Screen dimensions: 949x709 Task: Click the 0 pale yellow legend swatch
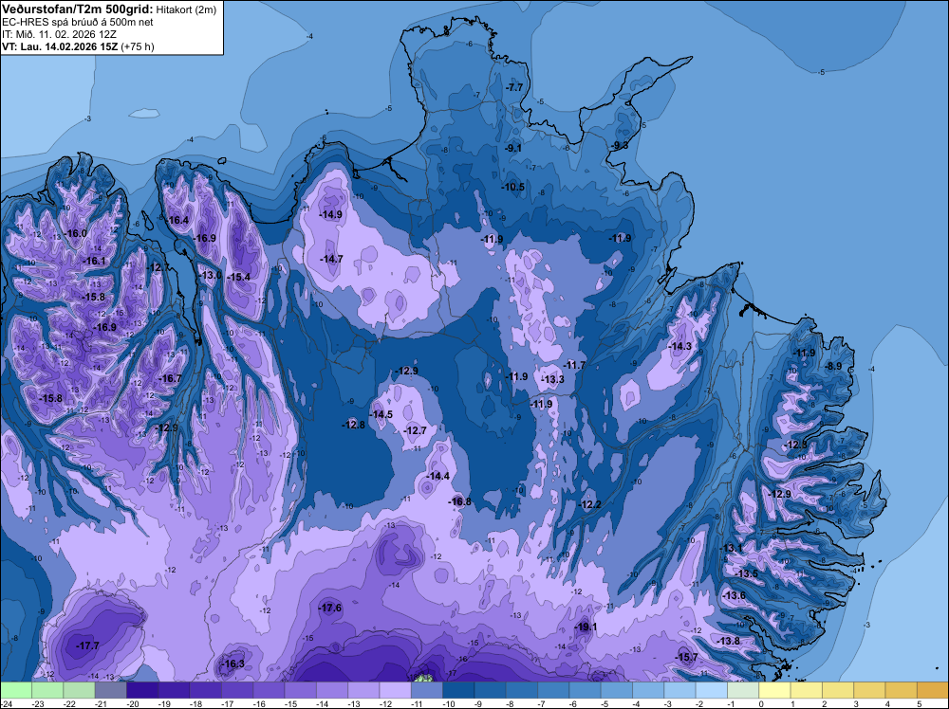point(774,690)
